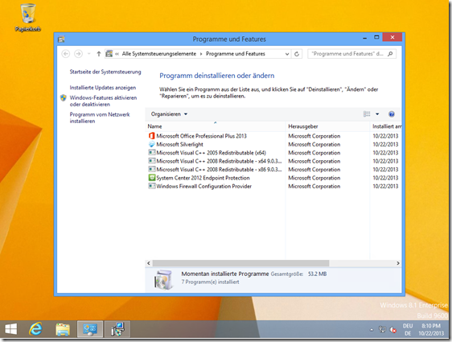Go up one level with up arrow
Screen dimensions: 452x342
pyautogui.click(x=99, y=54)
